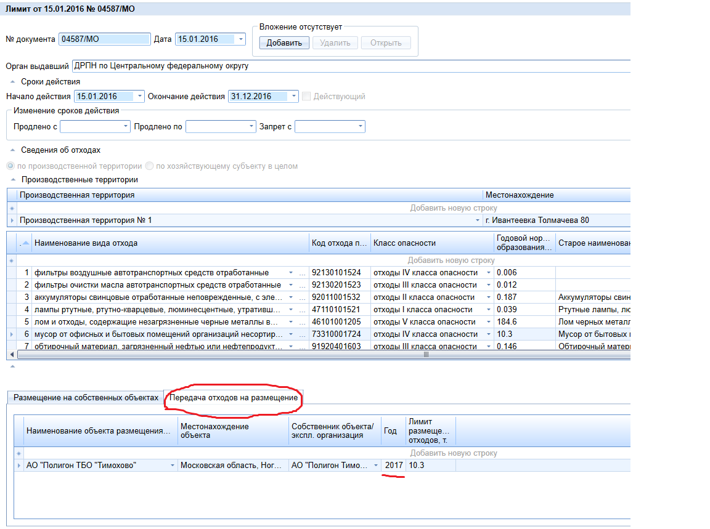Click the row indicator arrow beside Производственная территория № 1

point(12,220)
